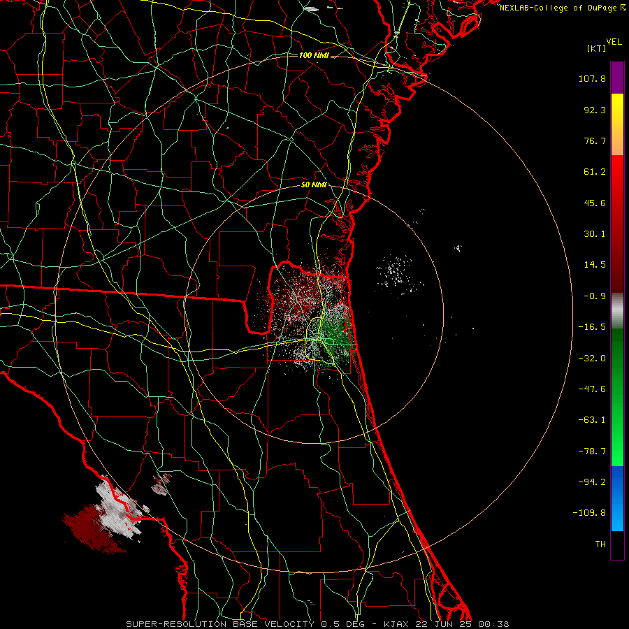This screenshot has height=629, width=629.
Task: Click the -63.1 velocity scale label
Action: (x=592, y=420)
